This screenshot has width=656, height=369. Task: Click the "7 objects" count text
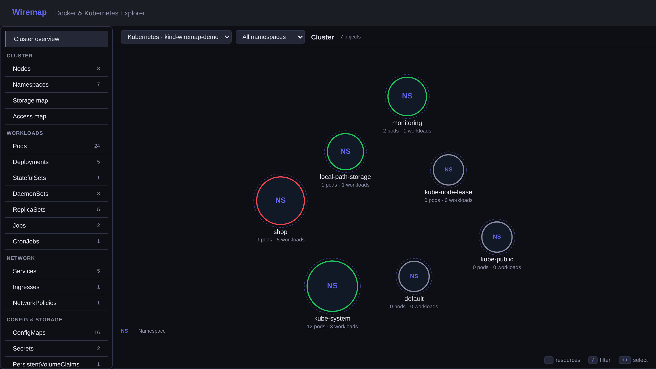pos(350,37)
